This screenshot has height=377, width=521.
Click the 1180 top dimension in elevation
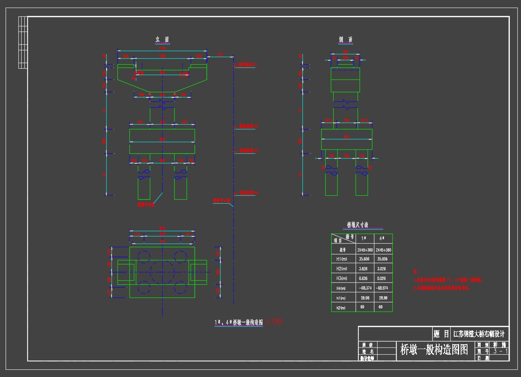click(162, 48)
